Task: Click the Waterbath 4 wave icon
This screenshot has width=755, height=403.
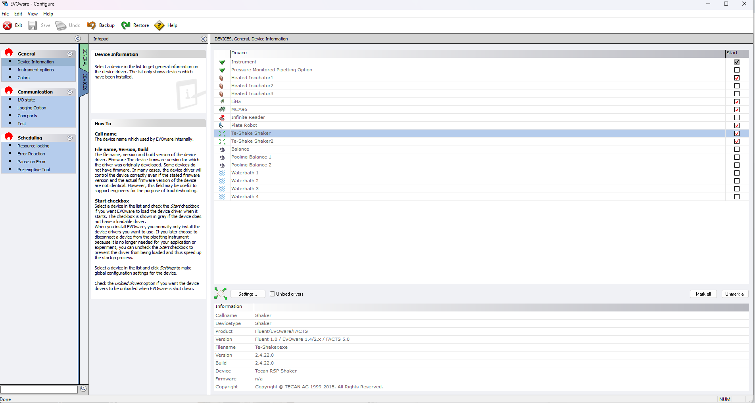Action: coord(222,197)
